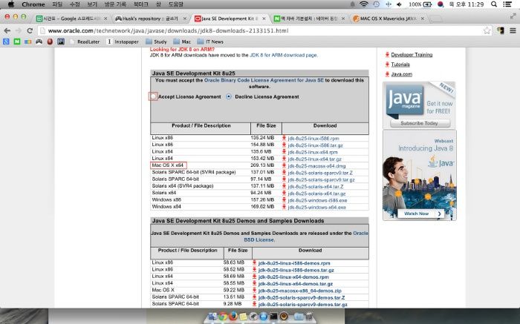
Task: Open the Instapaper bookmark
Action: pyautogui.click(x=123, y=42)
